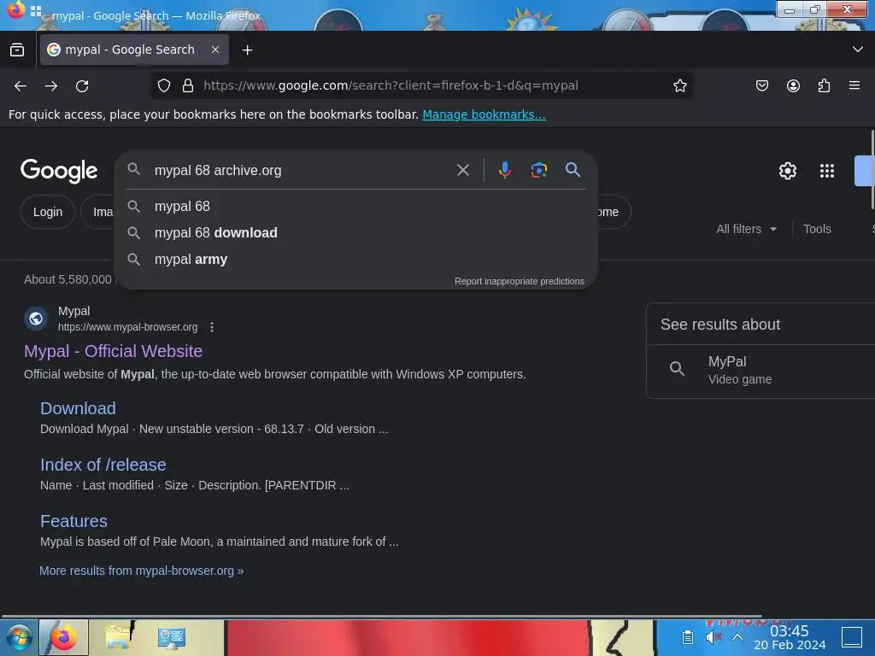Bookmark this page with star icon
The height and width of the screenshot is (656, 875).
(x=679, y=85)
